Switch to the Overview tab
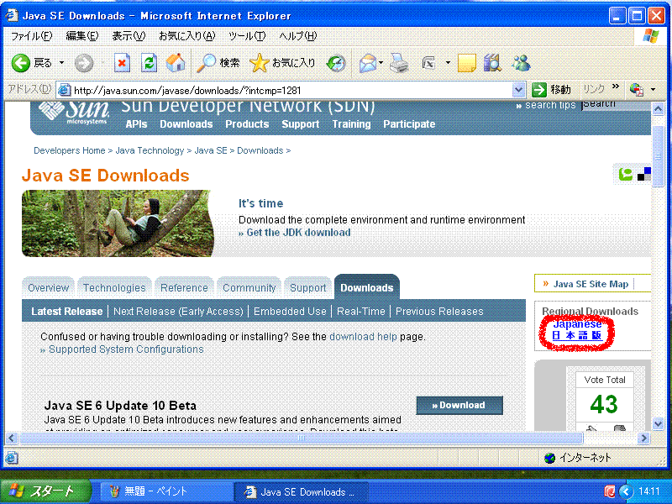The image size is (672, 504). pyautogui.click(x=48, y=287)
